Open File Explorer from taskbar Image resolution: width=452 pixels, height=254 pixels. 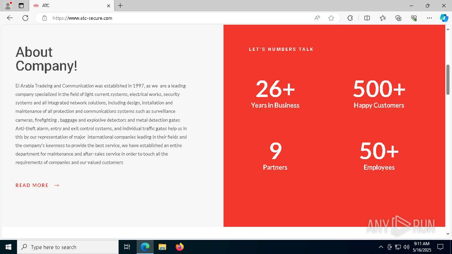click(162, 247)
